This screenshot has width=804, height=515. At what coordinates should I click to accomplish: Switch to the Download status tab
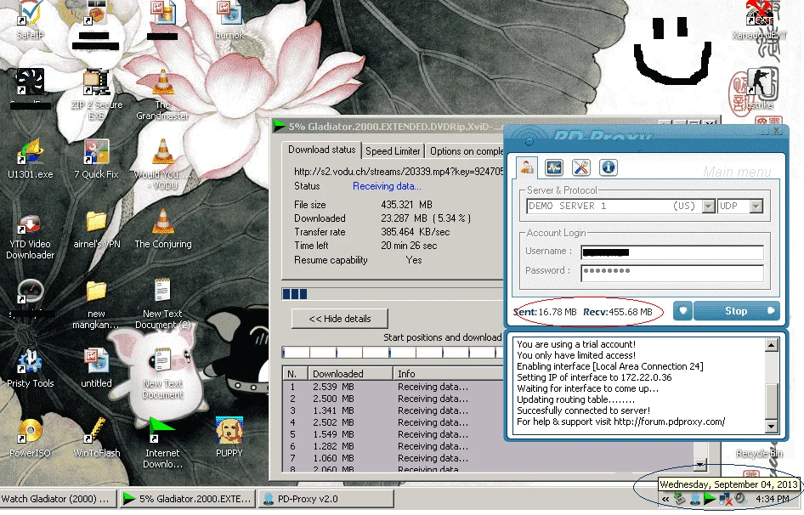tap(321, 150)
